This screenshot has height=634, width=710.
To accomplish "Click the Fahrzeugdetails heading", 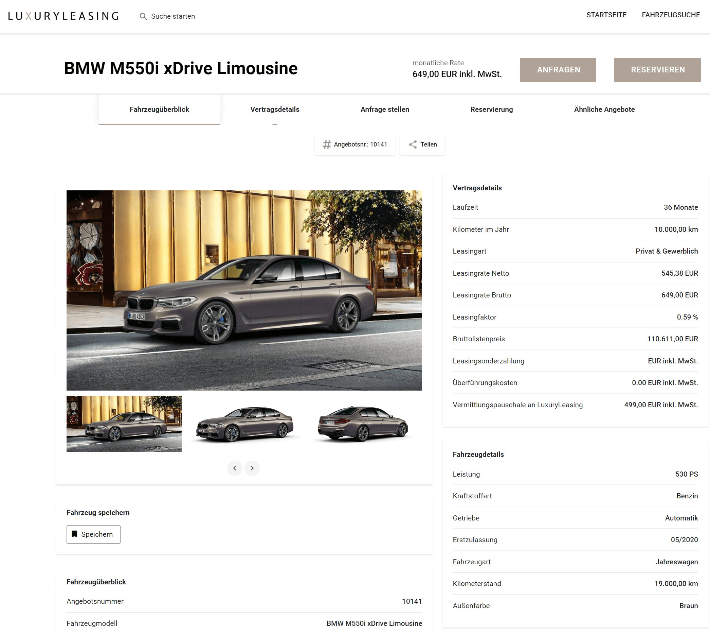I will (x=478, y=455).
